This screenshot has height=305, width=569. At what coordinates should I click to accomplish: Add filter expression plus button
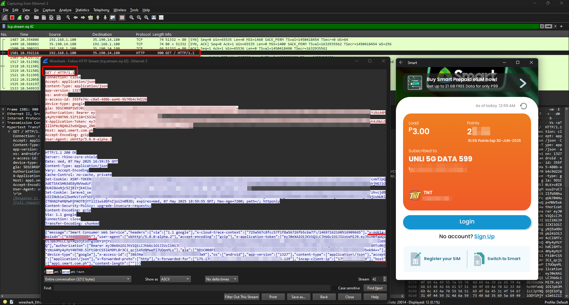coord(561,26)
